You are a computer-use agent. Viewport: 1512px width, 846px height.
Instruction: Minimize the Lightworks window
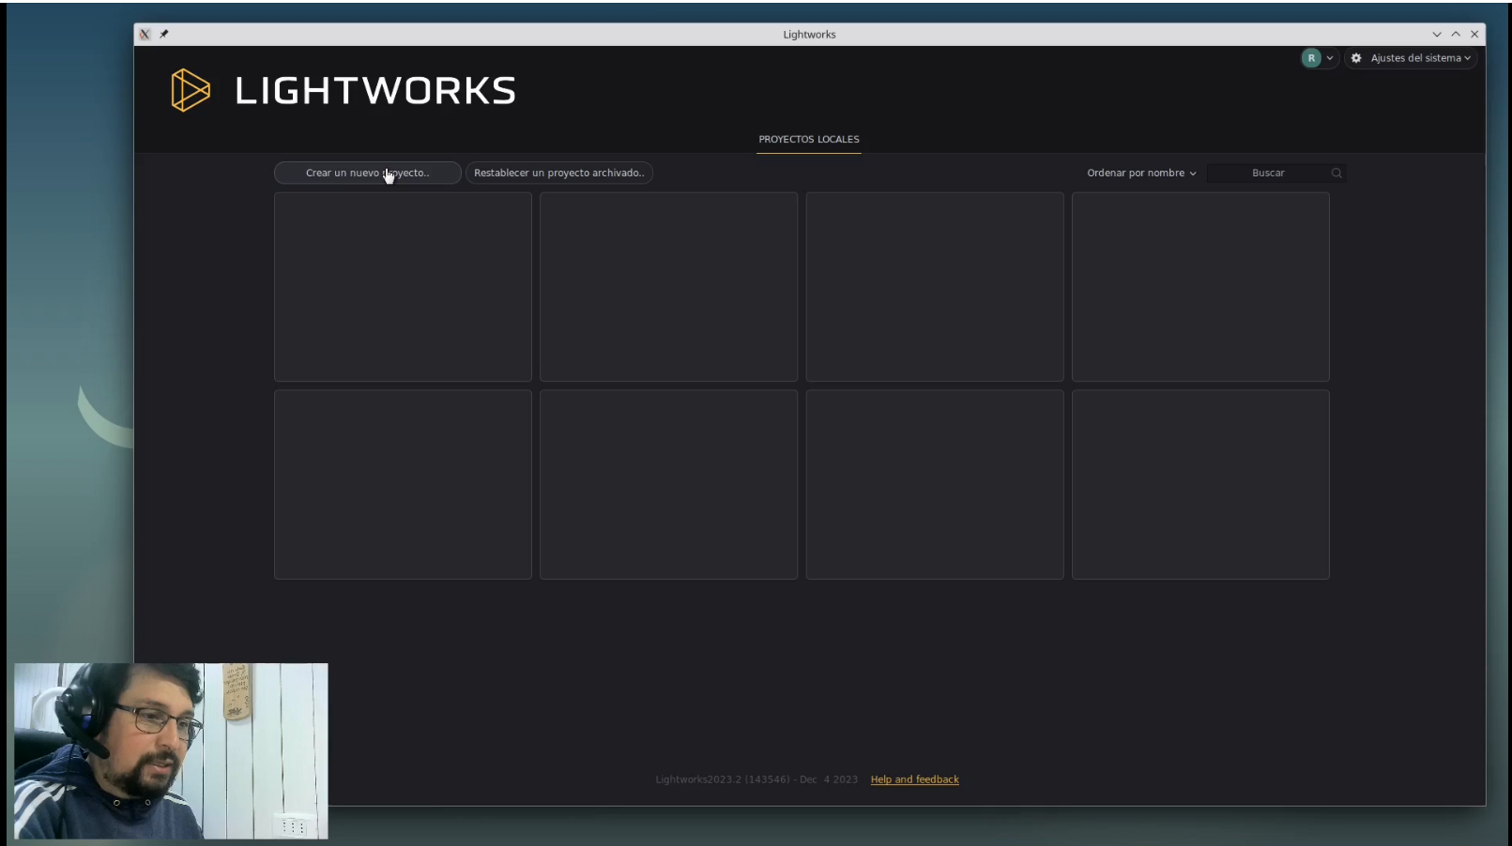1437,34
